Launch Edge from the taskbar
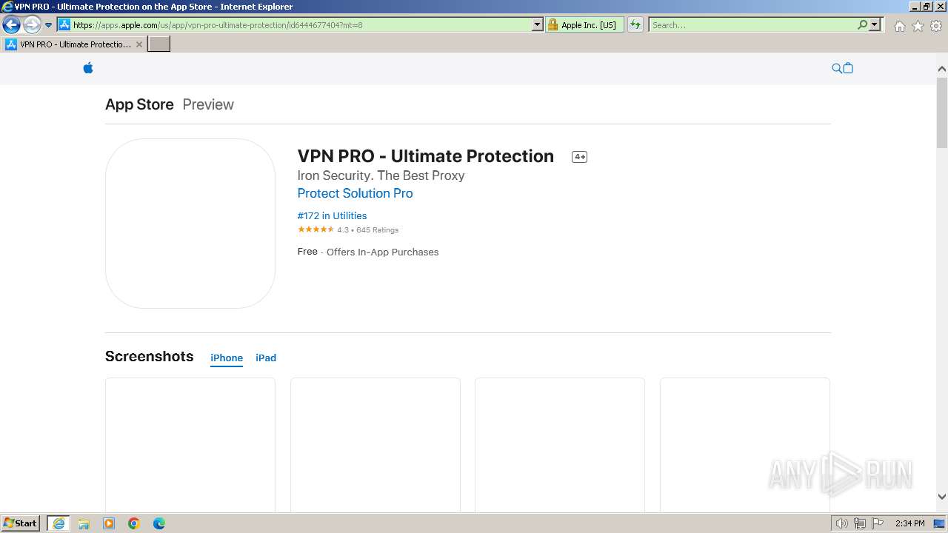 159,523
